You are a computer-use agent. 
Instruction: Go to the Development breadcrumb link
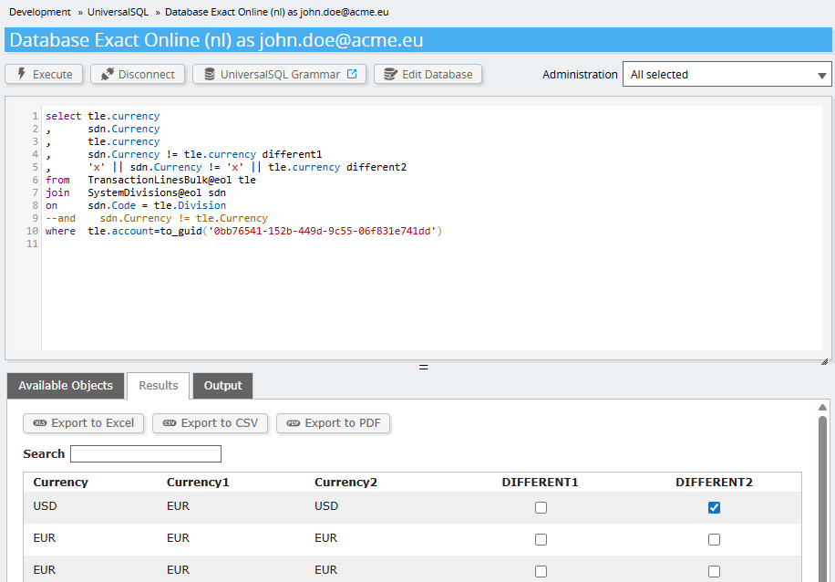point(39,12)
